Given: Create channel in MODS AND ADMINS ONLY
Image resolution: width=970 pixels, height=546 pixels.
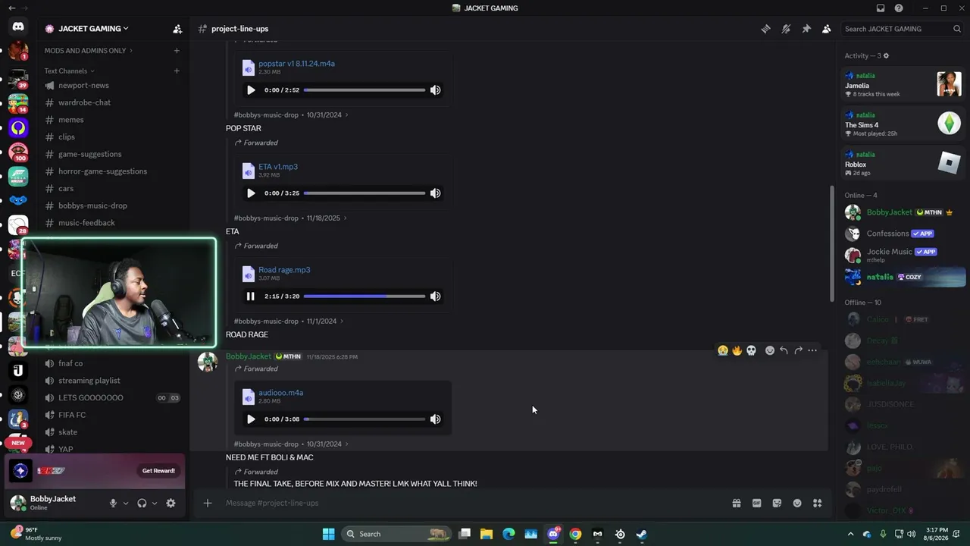Looking at the screenshot, I should click(x=177, y=51).
